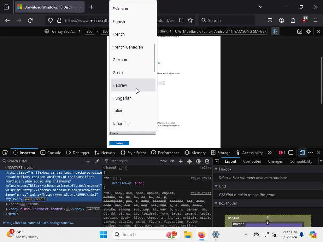Click the overflow badge on body
The height and width of the screenshot is (242, 323).
click(x=93, y=209)
